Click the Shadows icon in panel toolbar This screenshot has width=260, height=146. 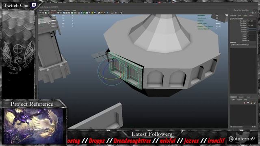click(95, 13)
